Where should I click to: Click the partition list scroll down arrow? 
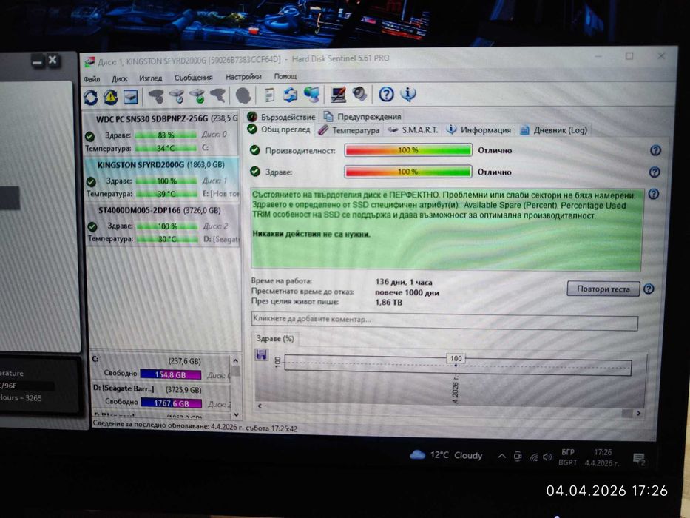click(237, 414)
